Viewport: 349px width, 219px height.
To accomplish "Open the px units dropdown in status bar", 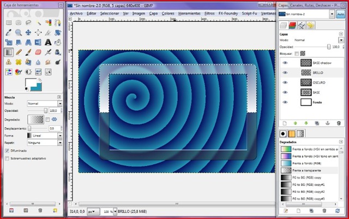I will [x=93, y=211].
